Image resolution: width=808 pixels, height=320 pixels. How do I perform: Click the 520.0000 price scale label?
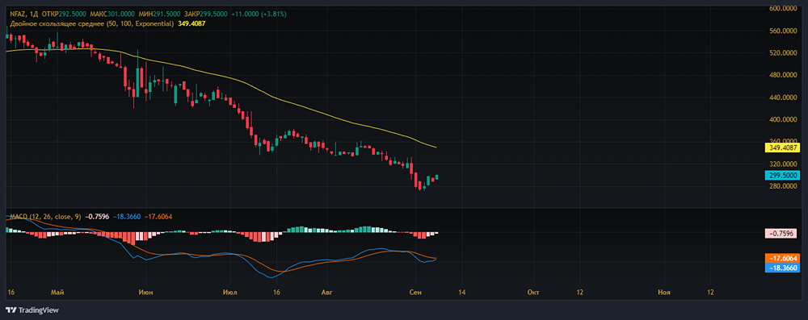coord(784,53)
